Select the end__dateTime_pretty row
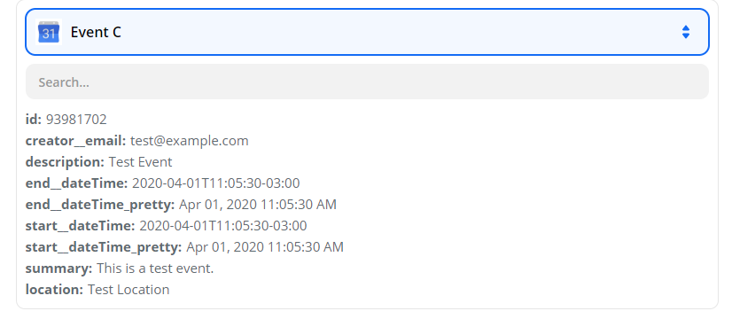 click(181, 205)
